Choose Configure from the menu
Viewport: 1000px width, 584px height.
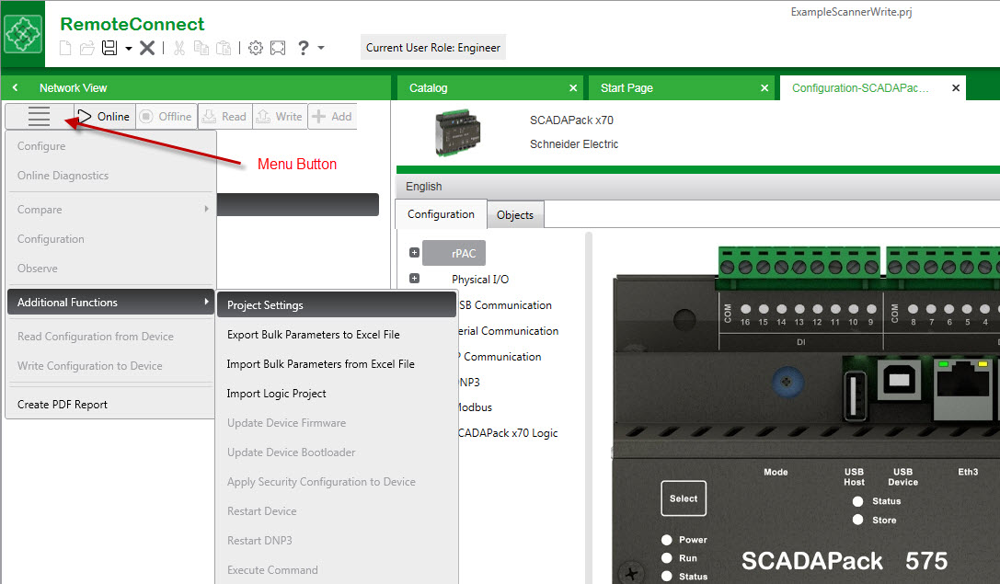(x=111, y=146)
